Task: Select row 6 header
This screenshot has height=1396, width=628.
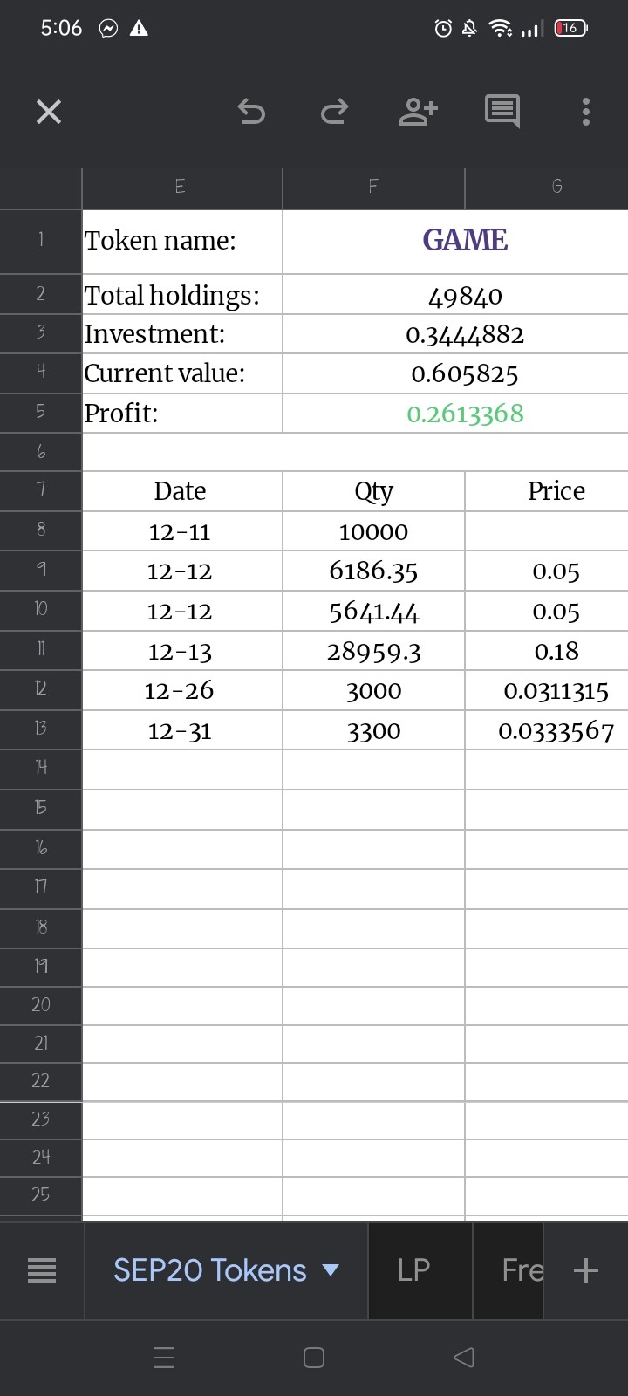Action: pyautogui.click(x=41, y=452)
